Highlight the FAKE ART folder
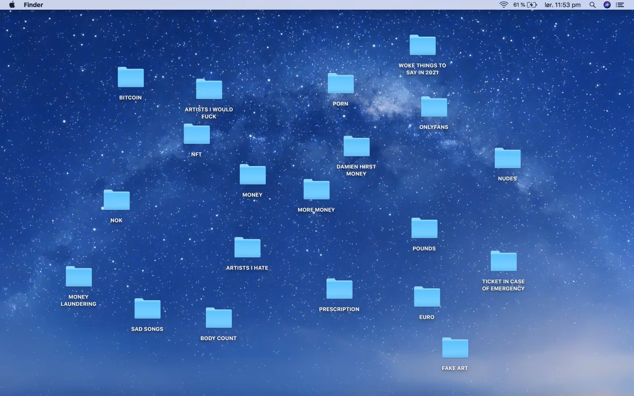The height and width of the screenshot is (396, 634). (455, 348)
